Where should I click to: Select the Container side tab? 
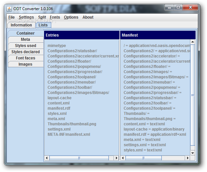pyautogui.click(x=25, y=33)
